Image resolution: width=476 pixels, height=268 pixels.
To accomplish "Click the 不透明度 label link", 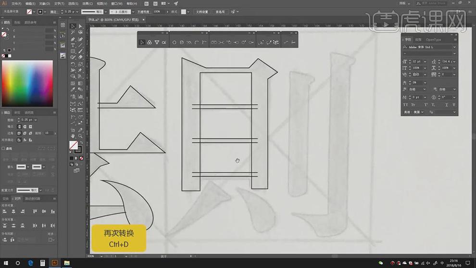I will point(143,12).
